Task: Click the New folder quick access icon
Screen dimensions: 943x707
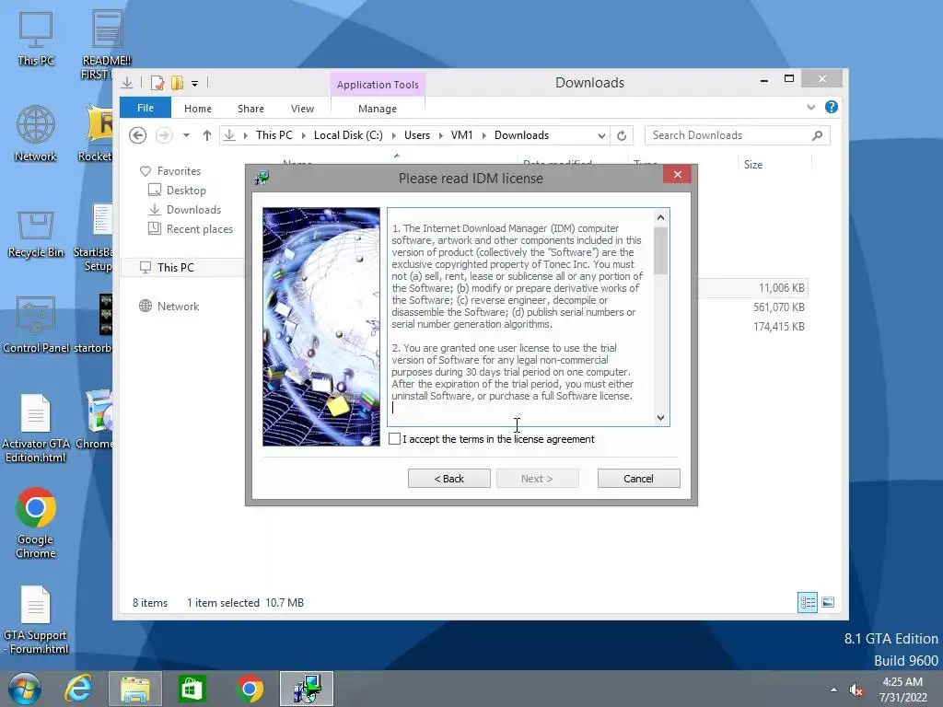Action: (x=177, y=83)
